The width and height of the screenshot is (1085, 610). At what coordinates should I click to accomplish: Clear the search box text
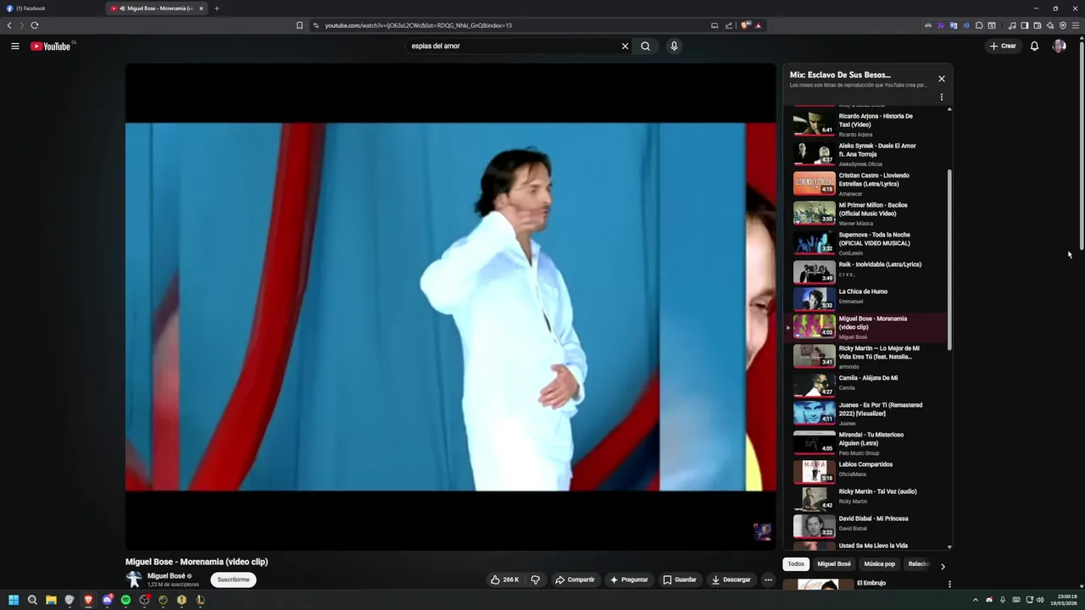click(x=625, y=46)
